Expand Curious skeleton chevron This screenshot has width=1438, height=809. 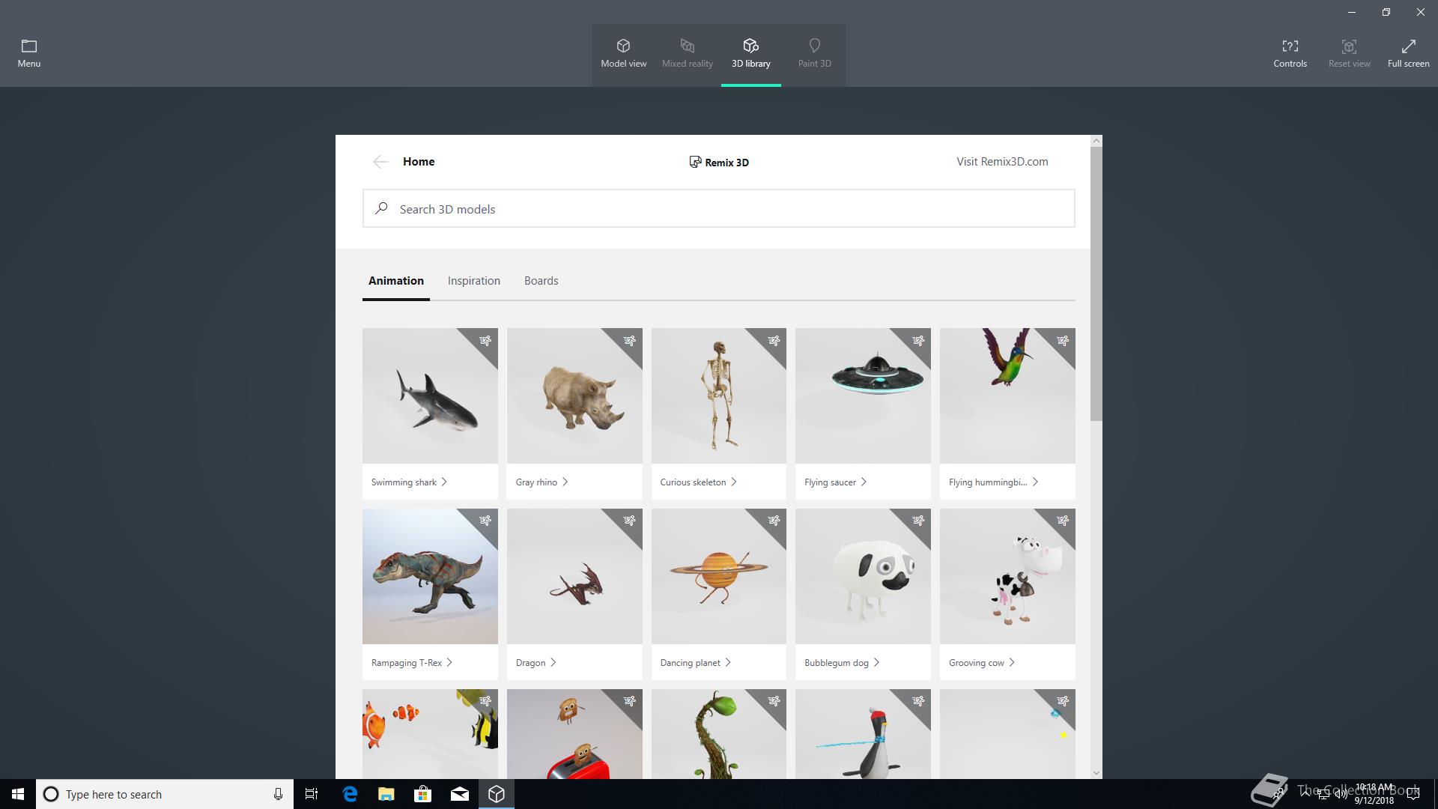click(734, 482)
